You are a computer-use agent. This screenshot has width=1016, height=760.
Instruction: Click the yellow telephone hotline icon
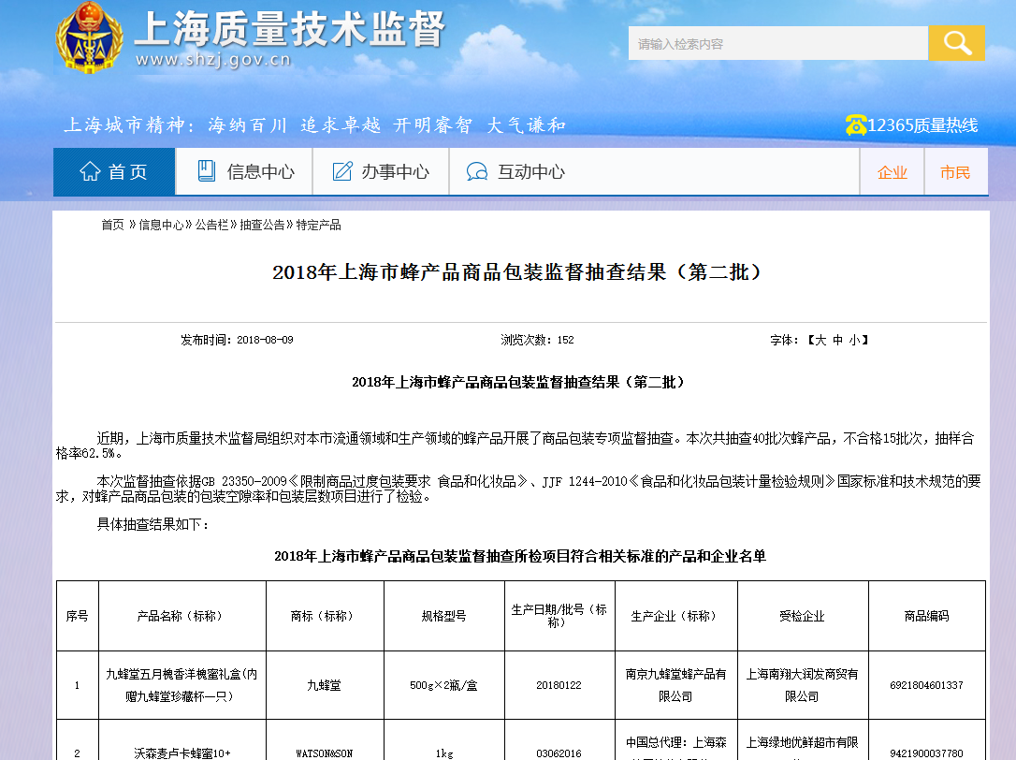(855, 124)
